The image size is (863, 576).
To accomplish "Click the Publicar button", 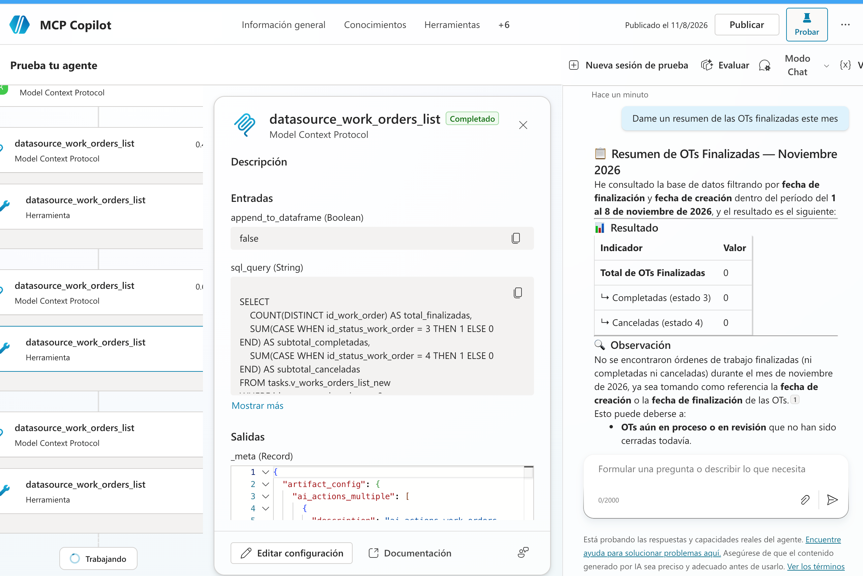I will click(747, 25).
